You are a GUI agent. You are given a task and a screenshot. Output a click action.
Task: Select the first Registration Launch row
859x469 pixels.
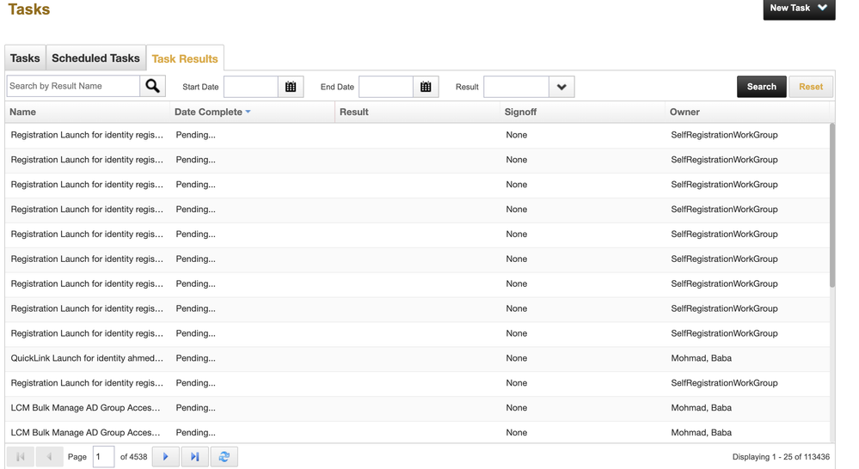click(x=417, y=135)
